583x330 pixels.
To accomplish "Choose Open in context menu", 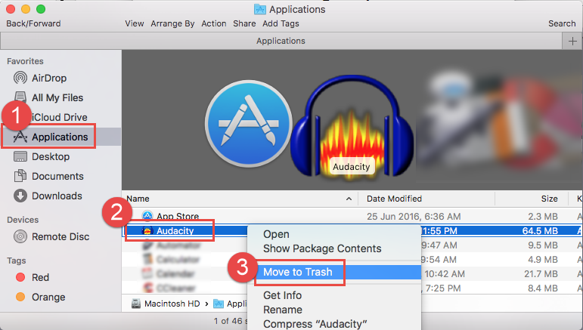I will tap(276, 234).
